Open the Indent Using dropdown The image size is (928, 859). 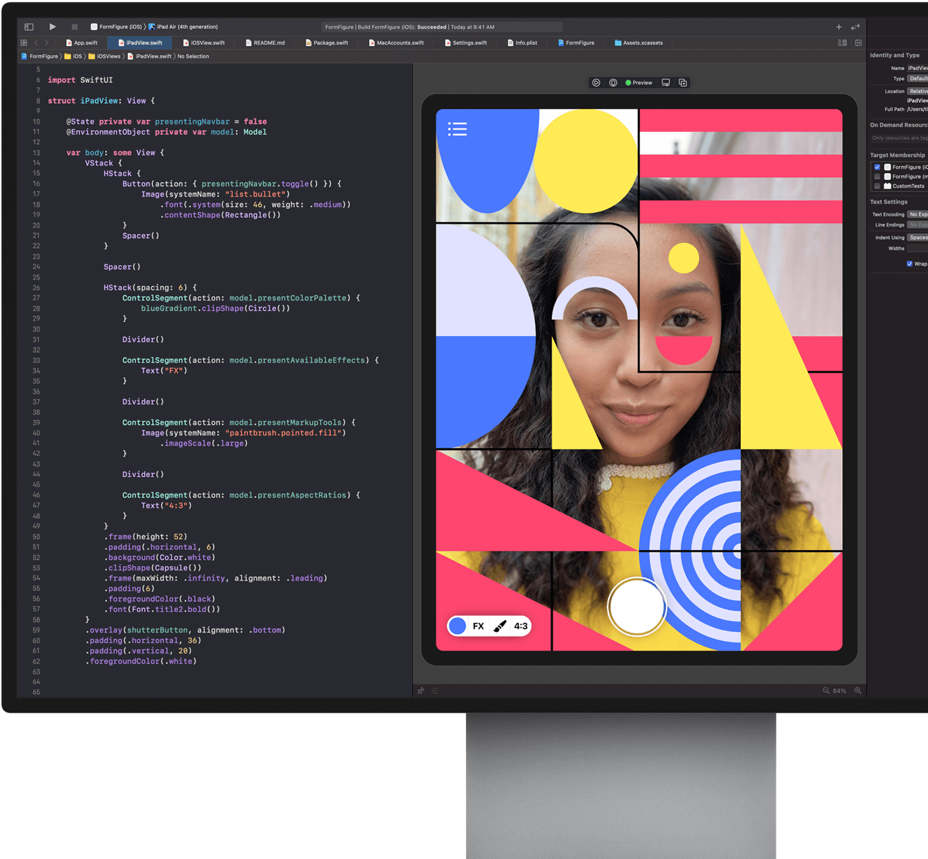[x=918, y=237]
